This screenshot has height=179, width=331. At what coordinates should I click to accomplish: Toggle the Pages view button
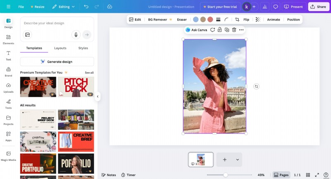(281, 175)
